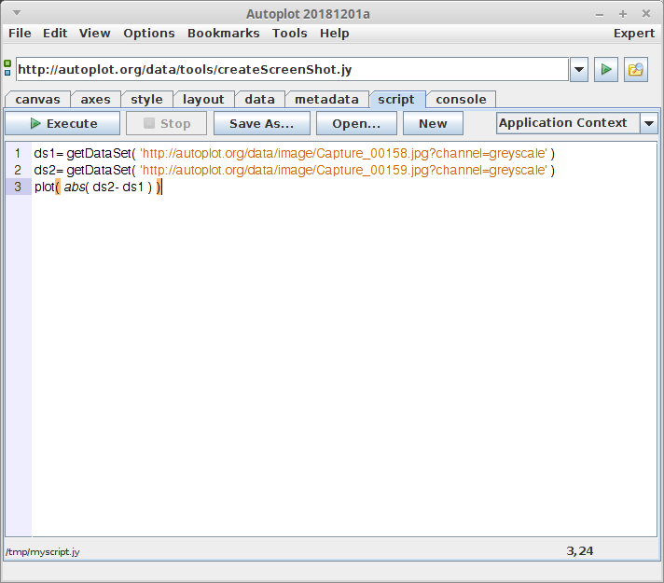Click the Expert mode label in menu bar

pos(633,33)
